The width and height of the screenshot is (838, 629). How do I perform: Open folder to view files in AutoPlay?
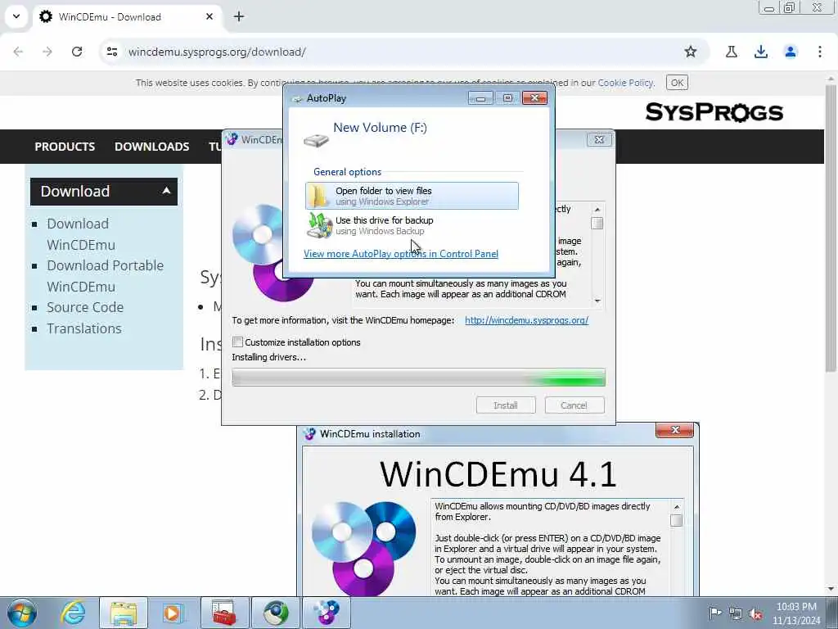[x=412, y=196]
